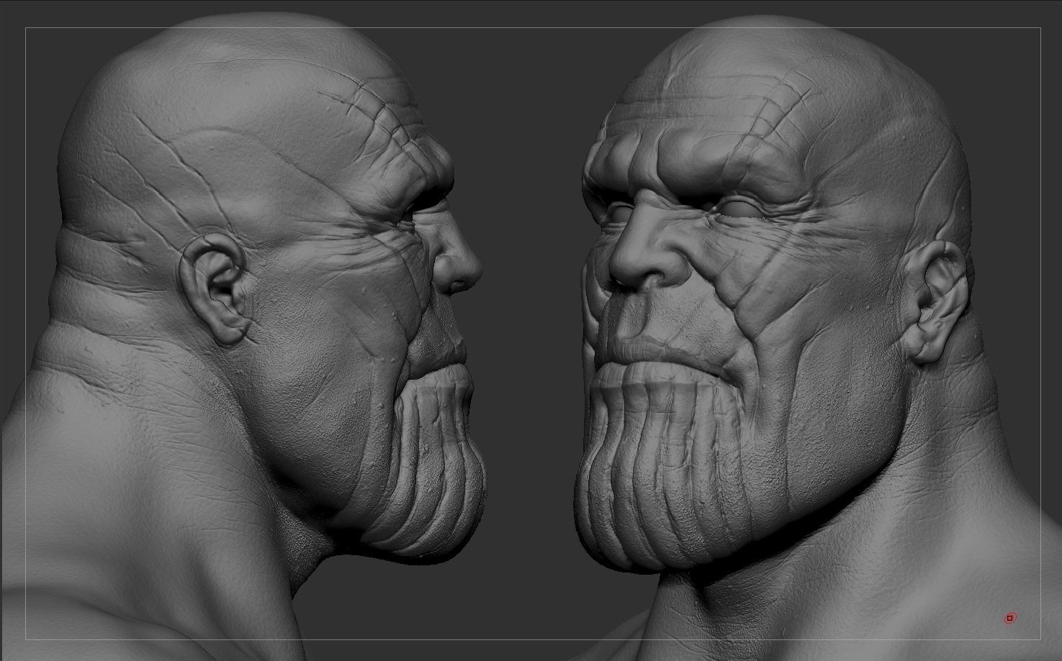Click the red brush cursor marker
Viewport: 1062px width, 661px height.
pos(1009,618)
